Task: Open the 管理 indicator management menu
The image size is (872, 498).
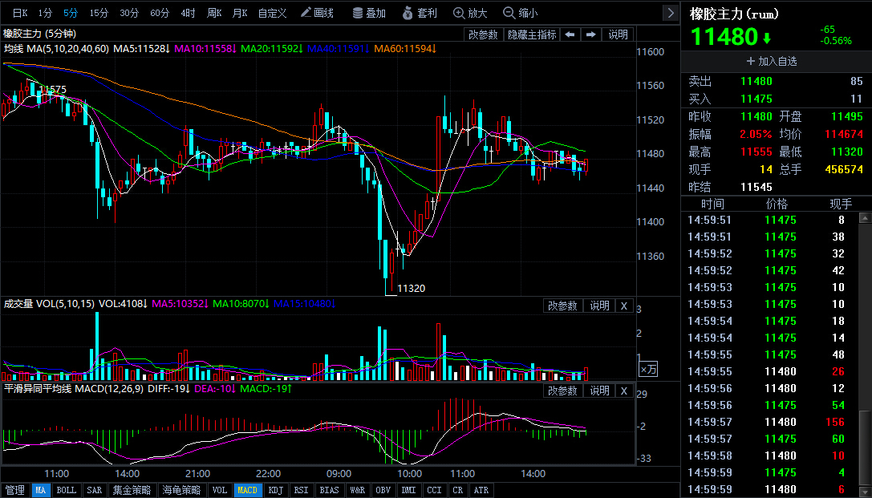Action: 14,490
